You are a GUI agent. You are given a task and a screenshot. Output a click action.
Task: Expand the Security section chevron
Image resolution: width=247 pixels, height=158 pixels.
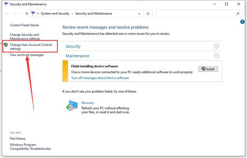click(216, 46)
